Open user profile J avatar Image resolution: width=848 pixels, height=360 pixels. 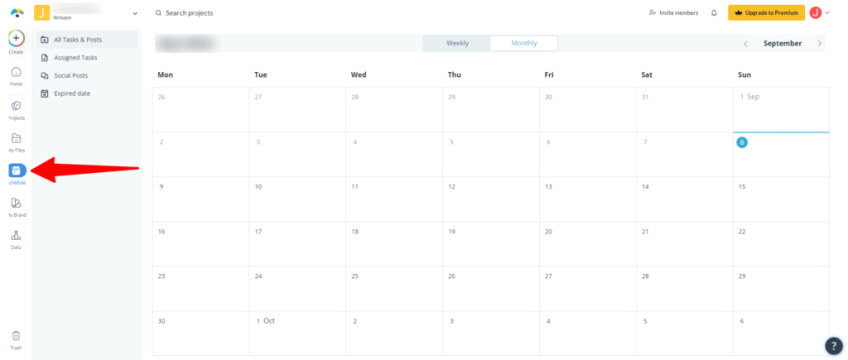coord(815,13)
